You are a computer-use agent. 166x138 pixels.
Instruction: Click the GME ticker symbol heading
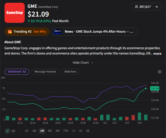pyautogui.click(x=32, y=6)
